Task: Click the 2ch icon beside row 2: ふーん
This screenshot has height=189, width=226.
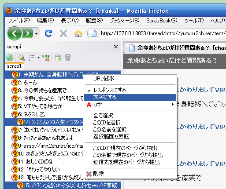Action: pos(15,83)
